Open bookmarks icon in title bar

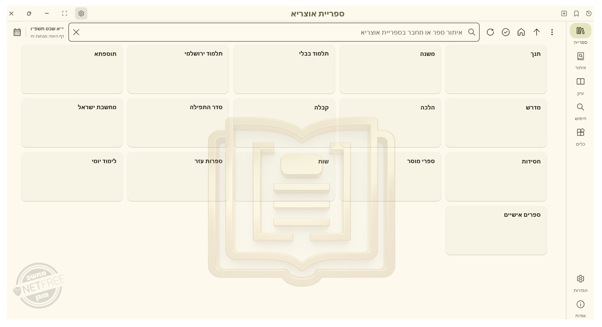(577, 14)
